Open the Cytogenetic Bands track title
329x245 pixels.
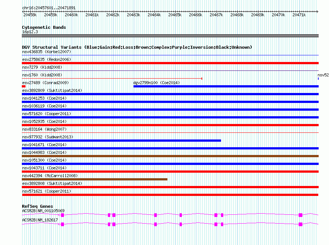coord(44,27)
